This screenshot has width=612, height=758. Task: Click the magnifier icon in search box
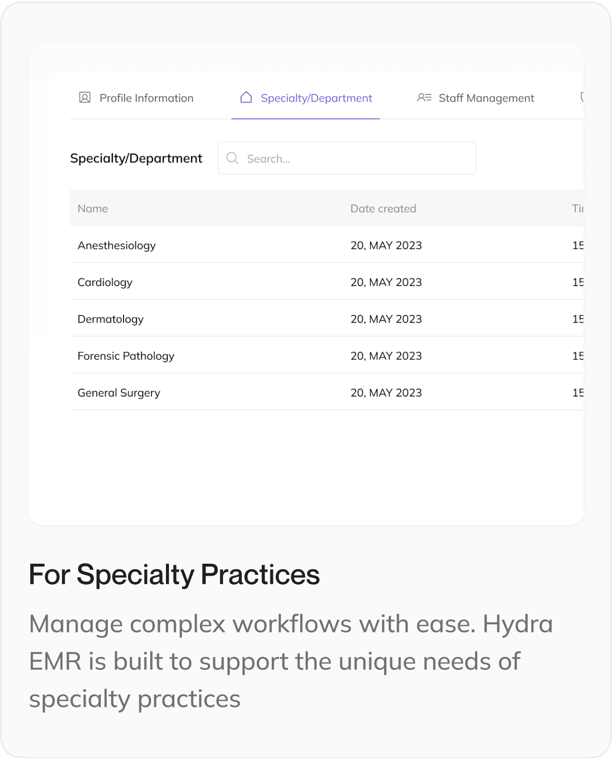(x=232, y=158)
